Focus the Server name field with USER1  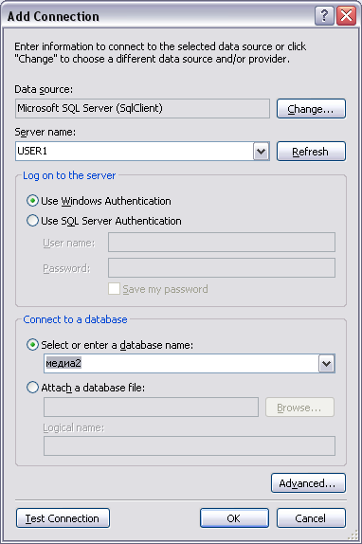135,152
